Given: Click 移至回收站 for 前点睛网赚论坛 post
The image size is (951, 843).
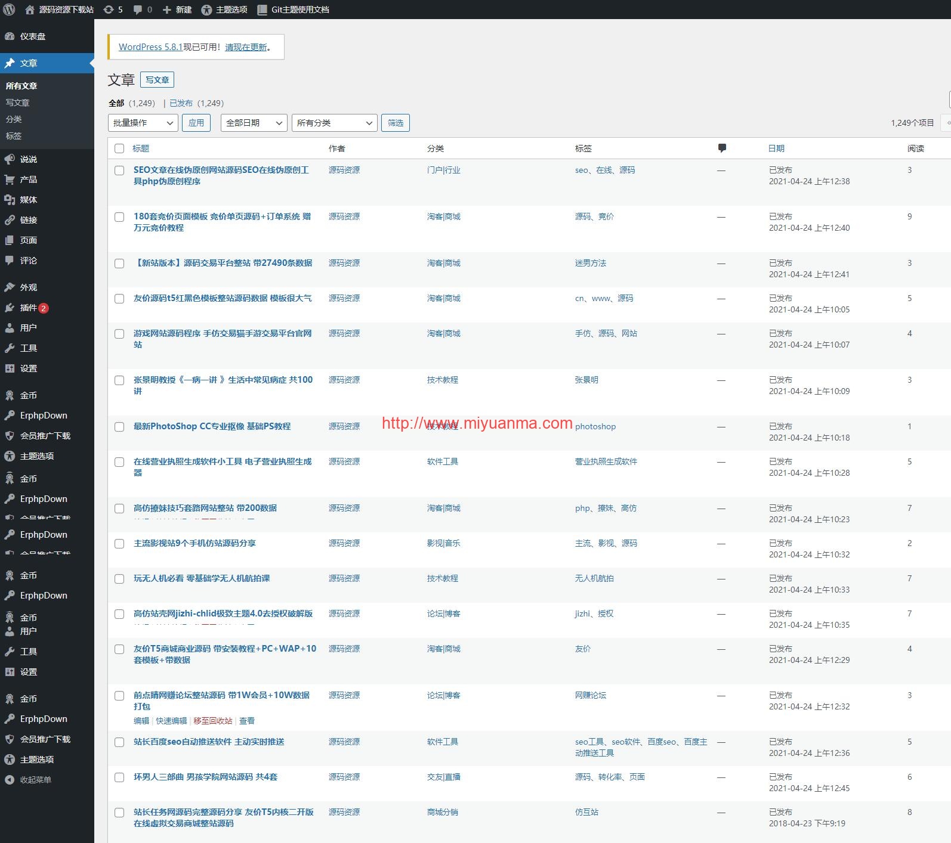Looking at the screenshot, I should click(x=213, y=721).
